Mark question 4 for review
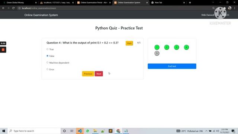The image size is (238, 134). tap(129, 43)
